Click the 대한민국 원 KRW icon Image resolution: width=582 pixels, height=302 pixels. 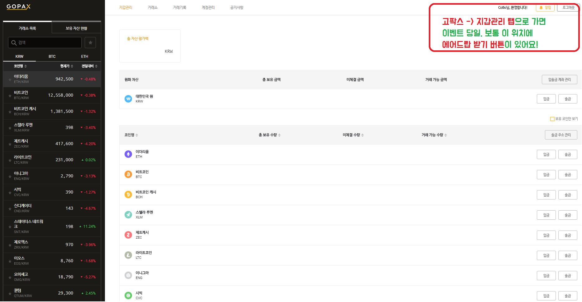click(128, 99)
